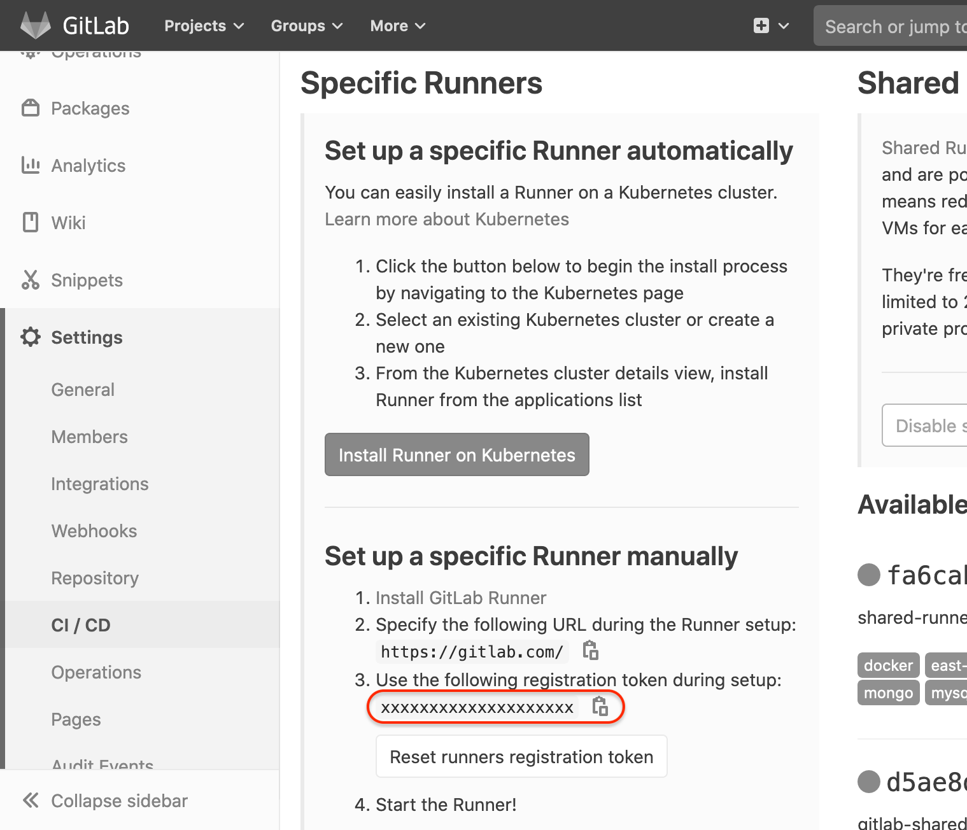The height and width of the screenshot is (830, 967).
Task: Click the GitLab wordmark in navbar
Action: [95, 25]
